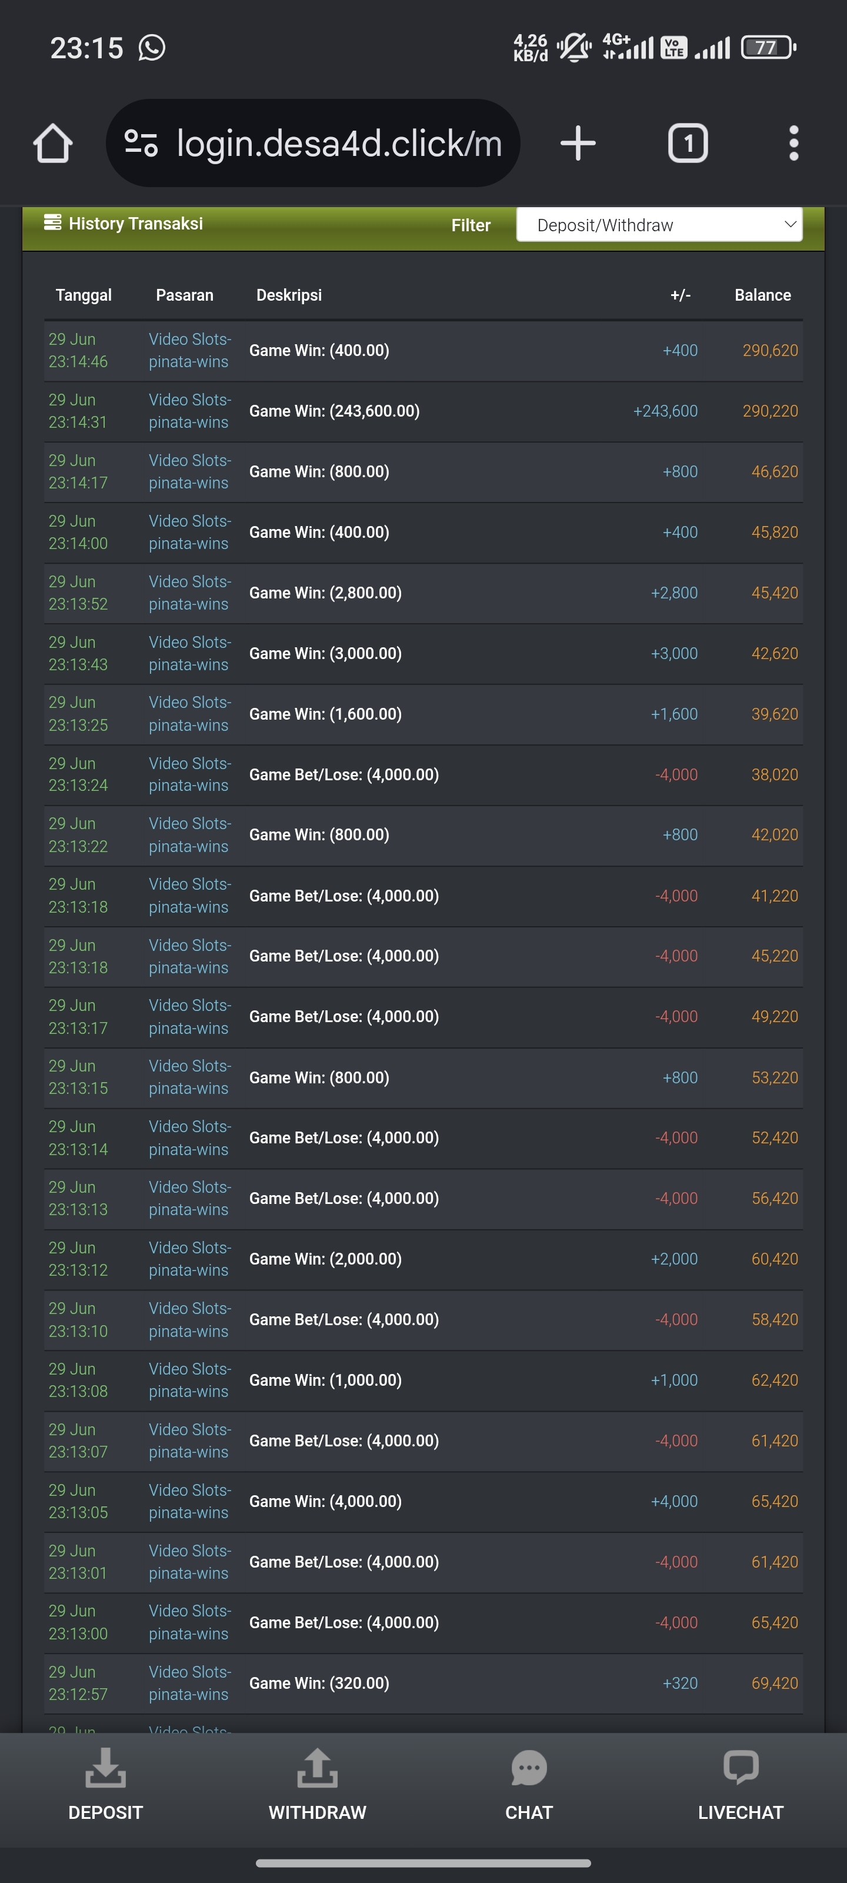847x1883 pixels.
Task: Select the DEPOSIT tab label
Action: 105,1813
